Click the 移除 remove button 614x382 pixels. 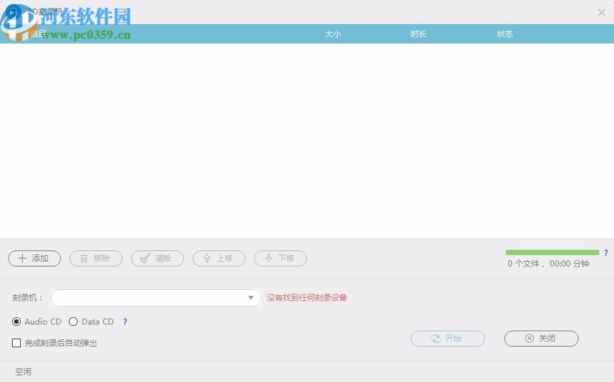coord(96,258)
